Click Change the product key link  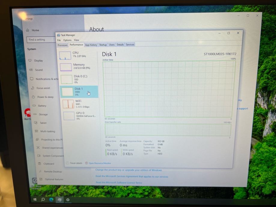click(x=129, y=170)
